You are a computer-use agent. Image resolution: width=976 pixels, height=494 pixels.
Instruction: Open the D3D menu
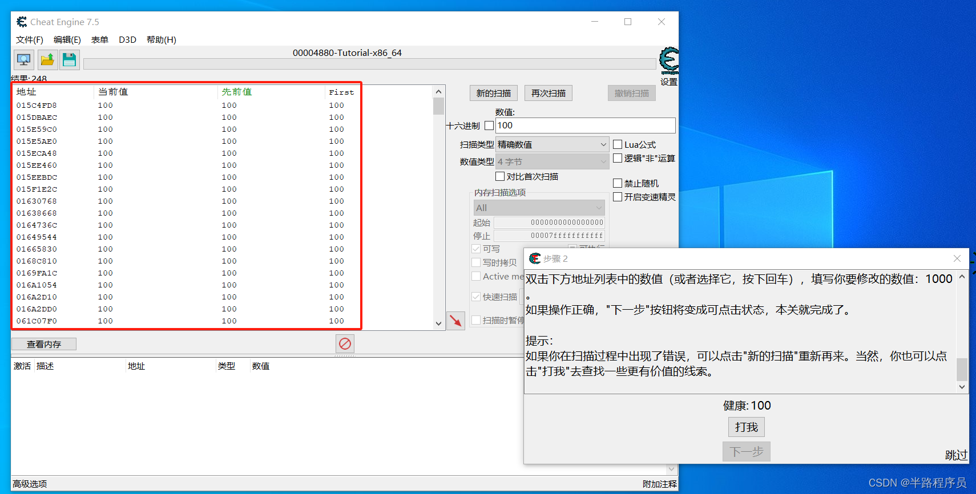point(127,39)
